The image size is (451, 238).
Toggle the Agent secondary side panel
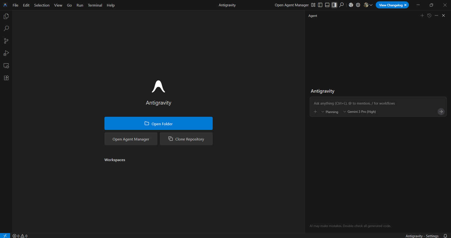click(x=334, y=5)
